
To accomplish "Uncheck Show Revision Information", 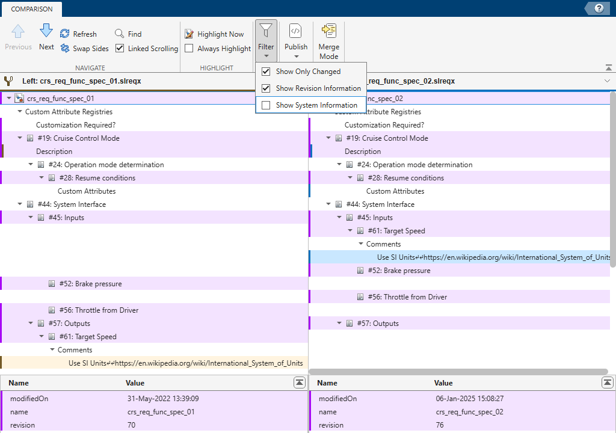I will click(x=266, y=88).
